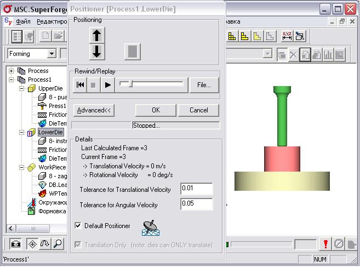Screen dimensions: 360x267
Task: Click the positioner toolbar icon beside X,Y,Z
Action: click(300, 36)
